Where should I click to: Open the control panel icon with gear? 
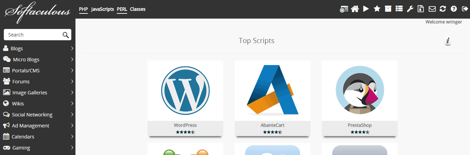tap(344, 9)
